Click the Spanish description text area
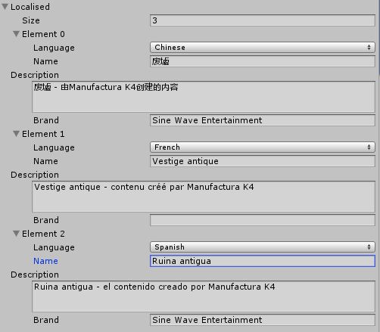Screen dimensions: 380x332 click(x=204, y=296)
